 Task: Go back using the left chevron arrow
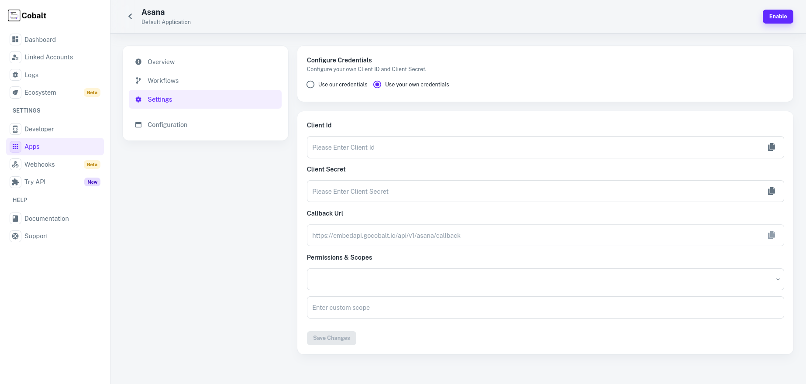[x=130, y=17]
